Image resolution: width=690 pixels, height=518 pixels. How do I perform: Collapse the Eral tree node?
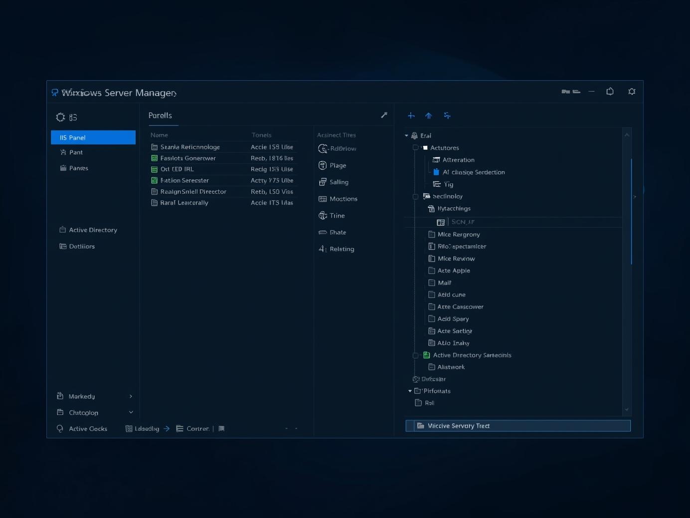(406, 135)
